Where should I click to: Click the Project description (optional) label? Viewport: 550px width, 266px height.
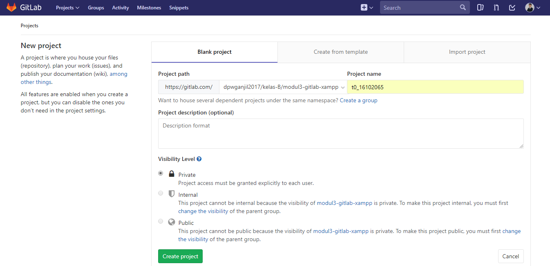(x=196, y=112)
